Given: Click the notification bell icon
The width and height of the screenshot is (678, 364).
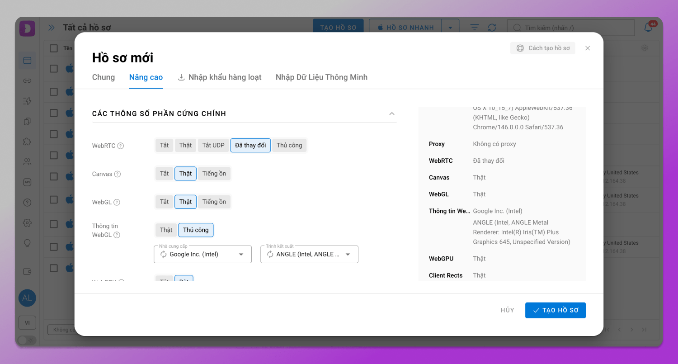Looking at the screenshot, I should tap(648, 28).
